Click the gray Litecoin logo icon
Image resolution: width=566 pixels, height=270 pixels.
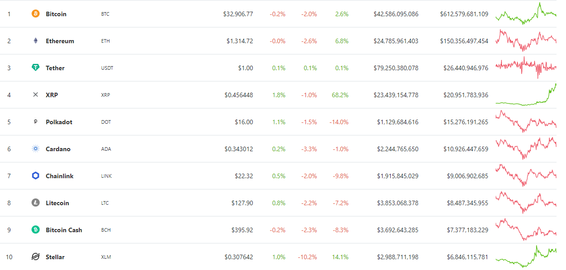pyautogui.click(x=36, y=203)
